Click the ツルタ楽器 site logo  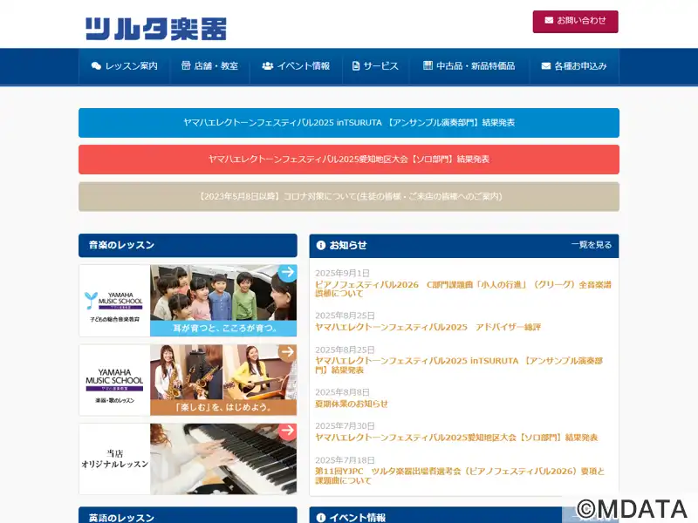[156, 29]
